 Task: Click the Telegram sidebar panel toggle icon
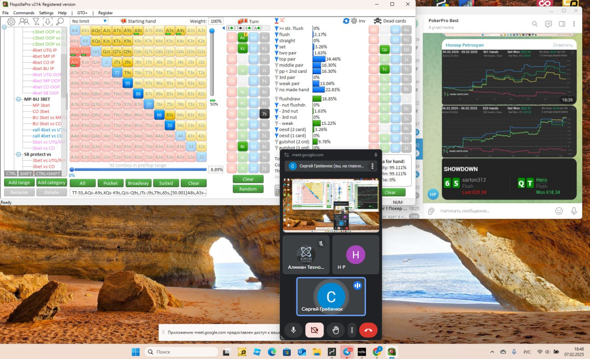coord(562,24)
